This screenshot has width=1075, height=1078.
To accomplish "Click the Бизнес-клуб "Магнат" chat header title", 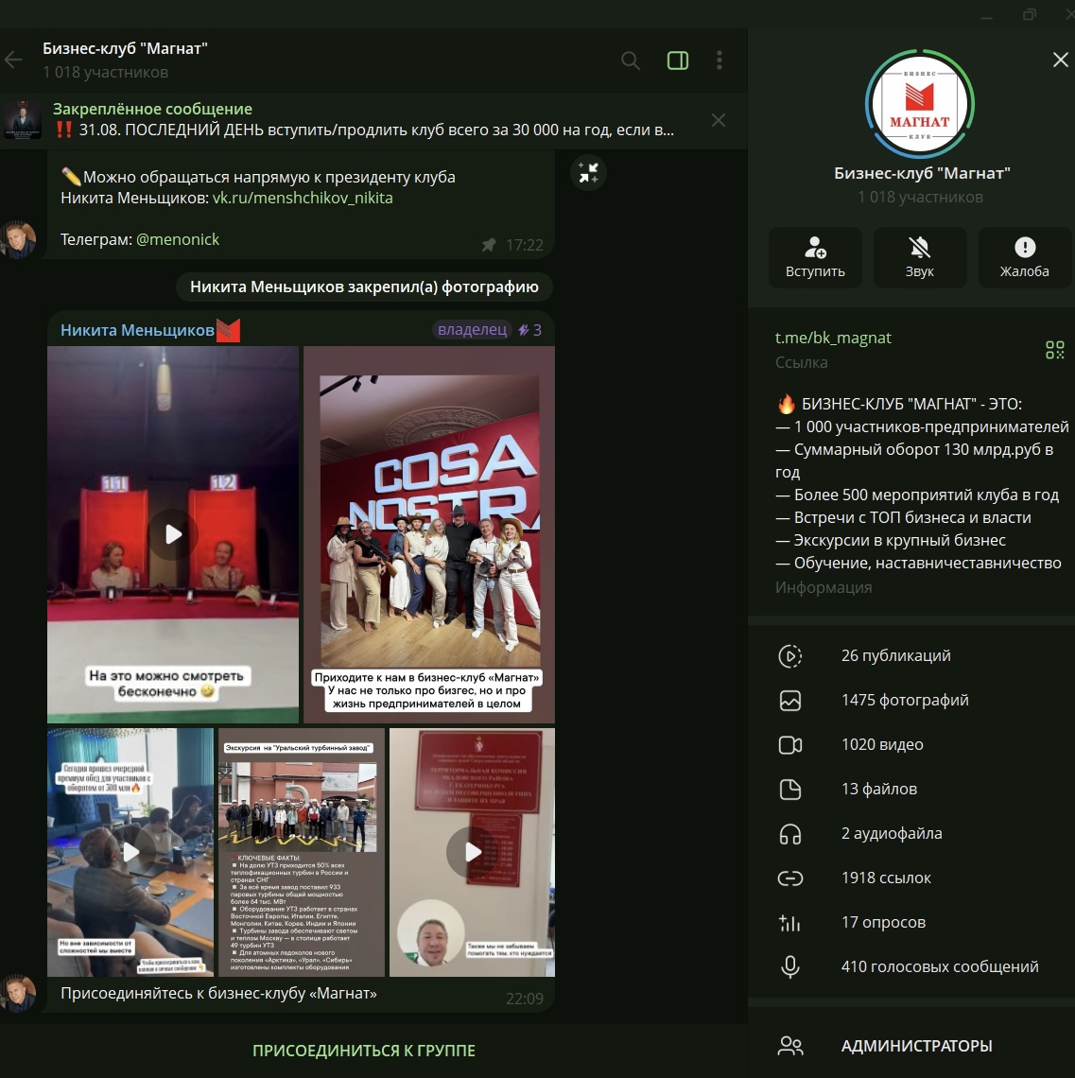I will 125,49.
